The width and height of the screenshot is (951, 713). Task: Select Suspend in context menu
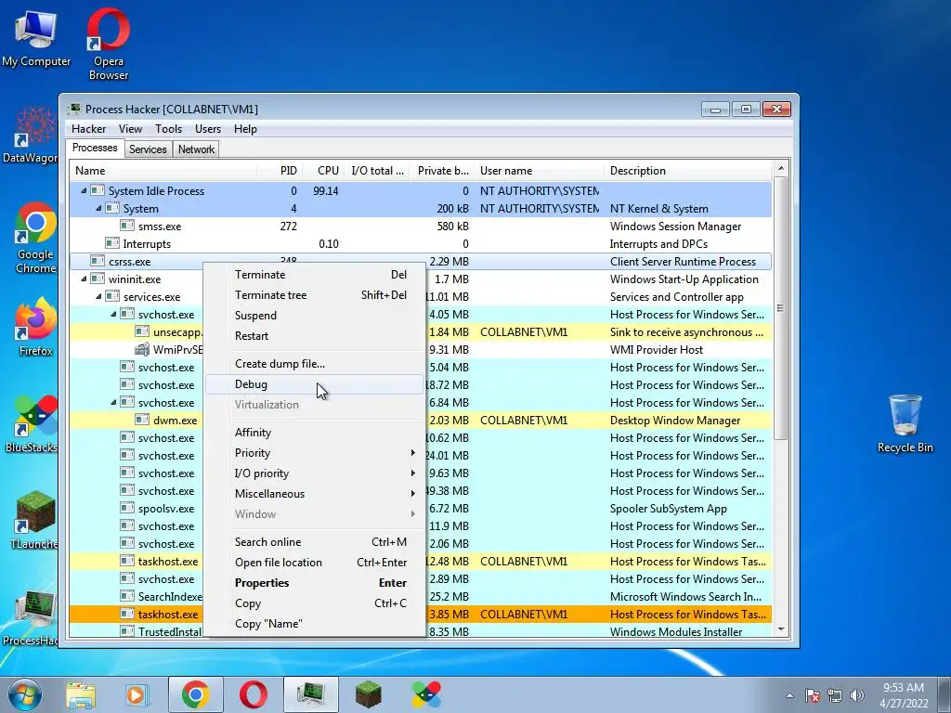(x=314, y=316)
